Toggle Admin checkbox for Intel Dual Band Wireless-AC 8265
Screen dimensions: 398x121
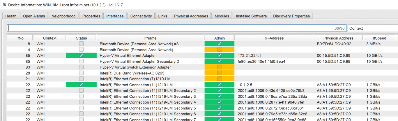(x=220, y=73)
